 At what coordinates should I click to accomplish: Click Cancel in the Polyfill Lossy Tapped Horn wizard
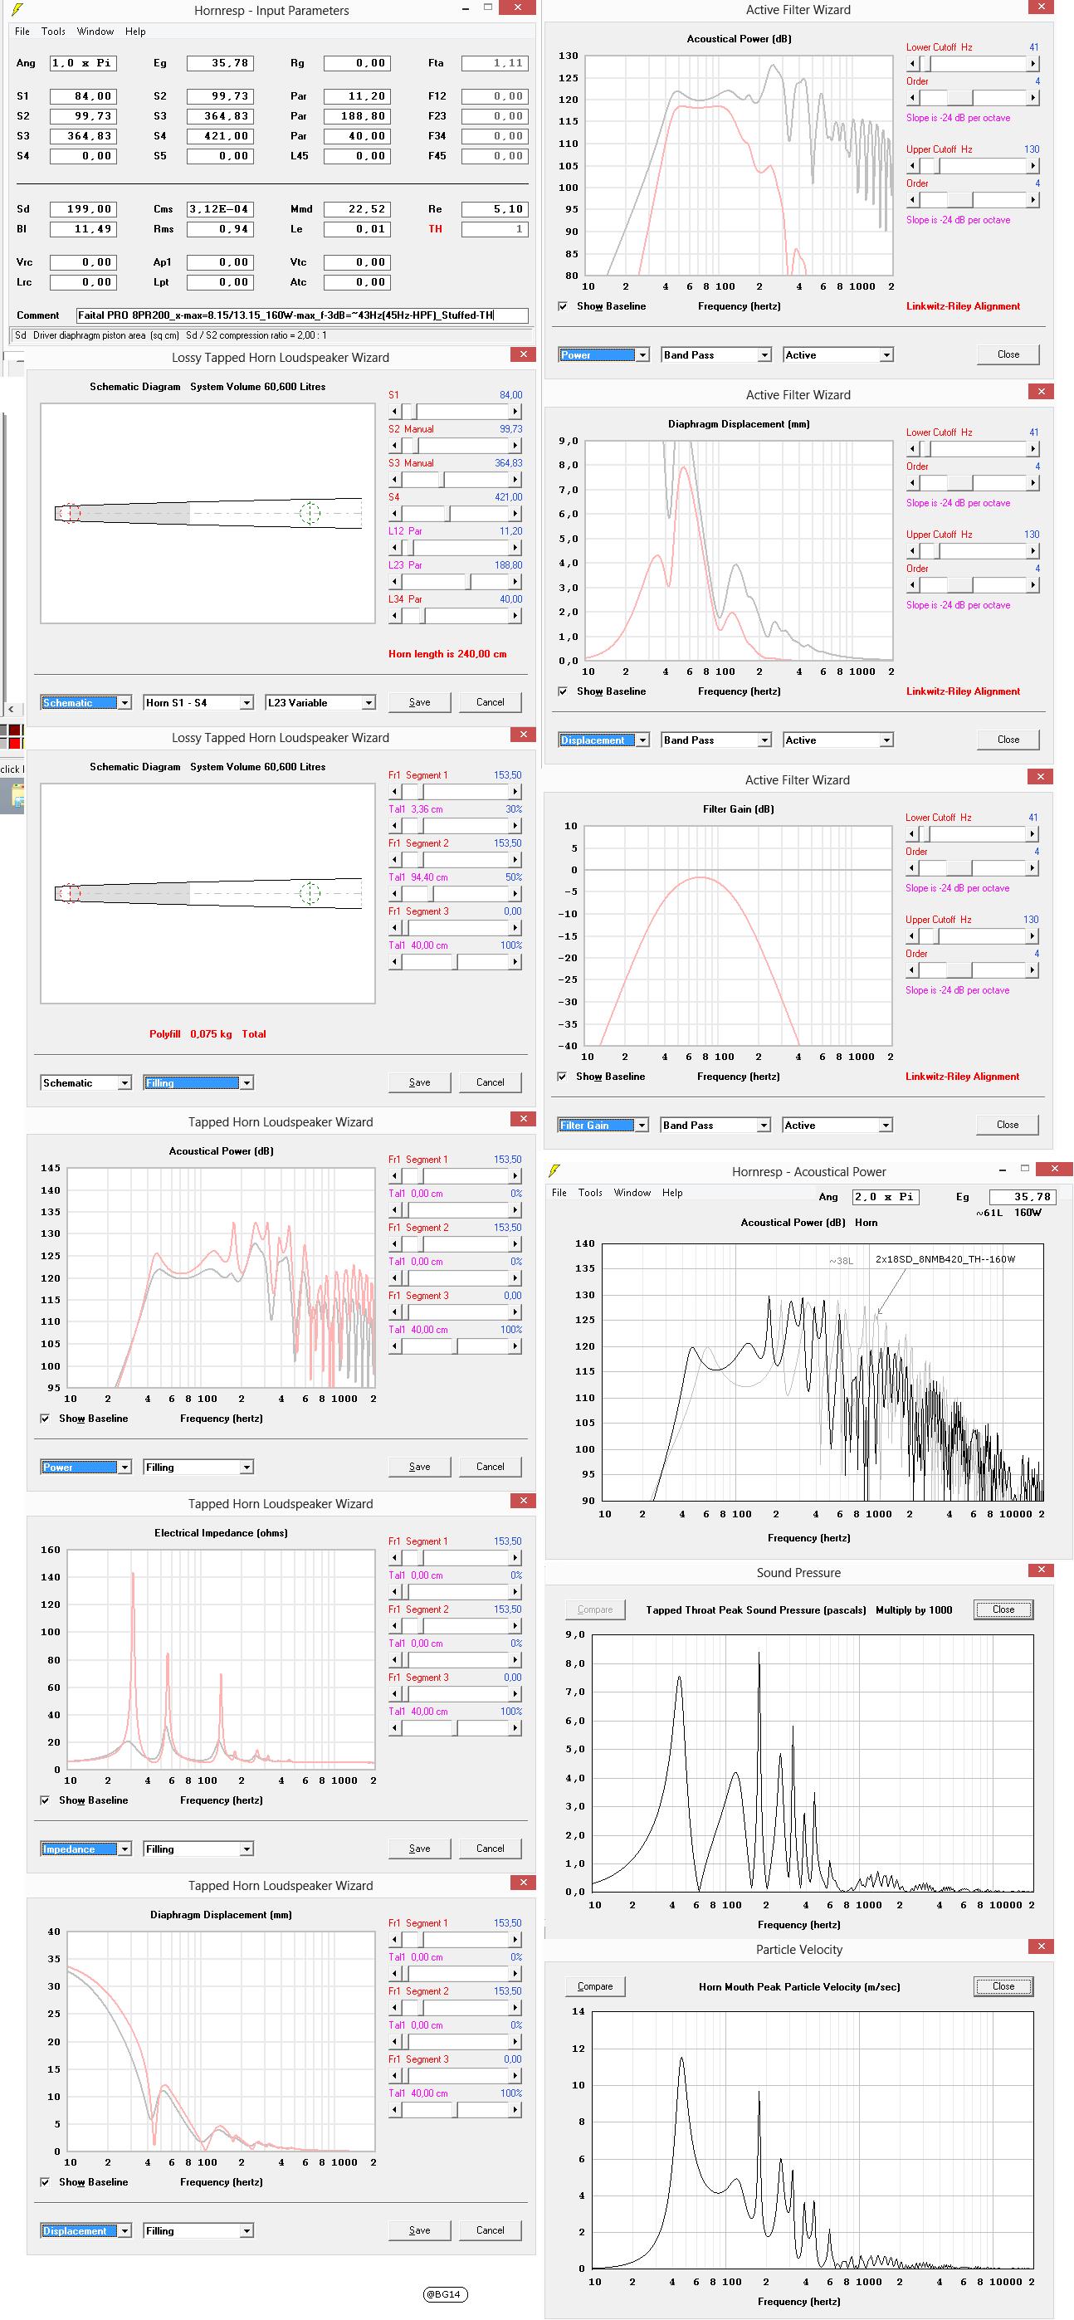[x=490, y=1082]
